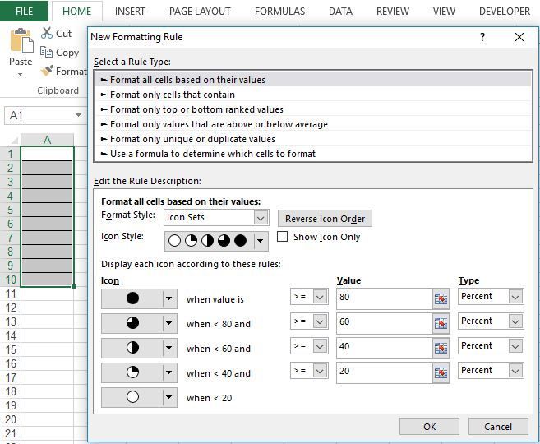Open range selector for value 40
The width and height of the screenshot is (540, 444).
click(x=441, y=349)
